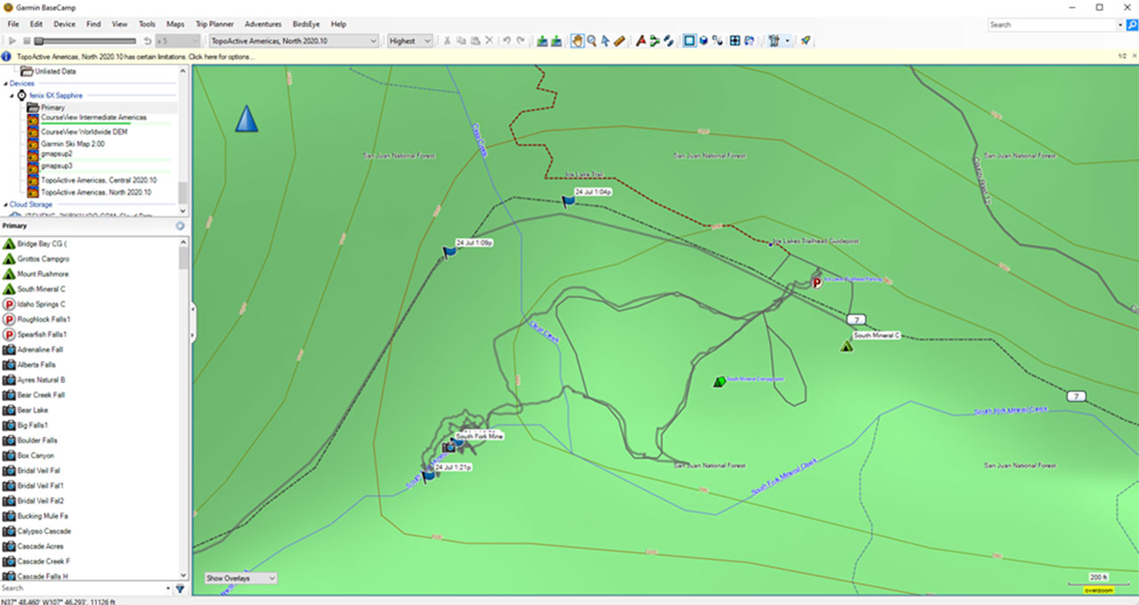The height and width of the screenshot is (605, 1139).
Task: Redo the last action
Action: pyautogui.click(x=521, y=41)
